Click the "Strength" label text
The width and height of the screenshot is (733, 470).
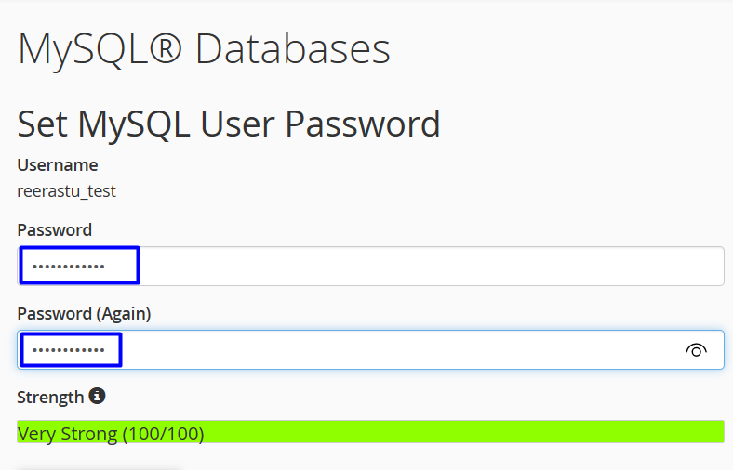tap(50, 398)
